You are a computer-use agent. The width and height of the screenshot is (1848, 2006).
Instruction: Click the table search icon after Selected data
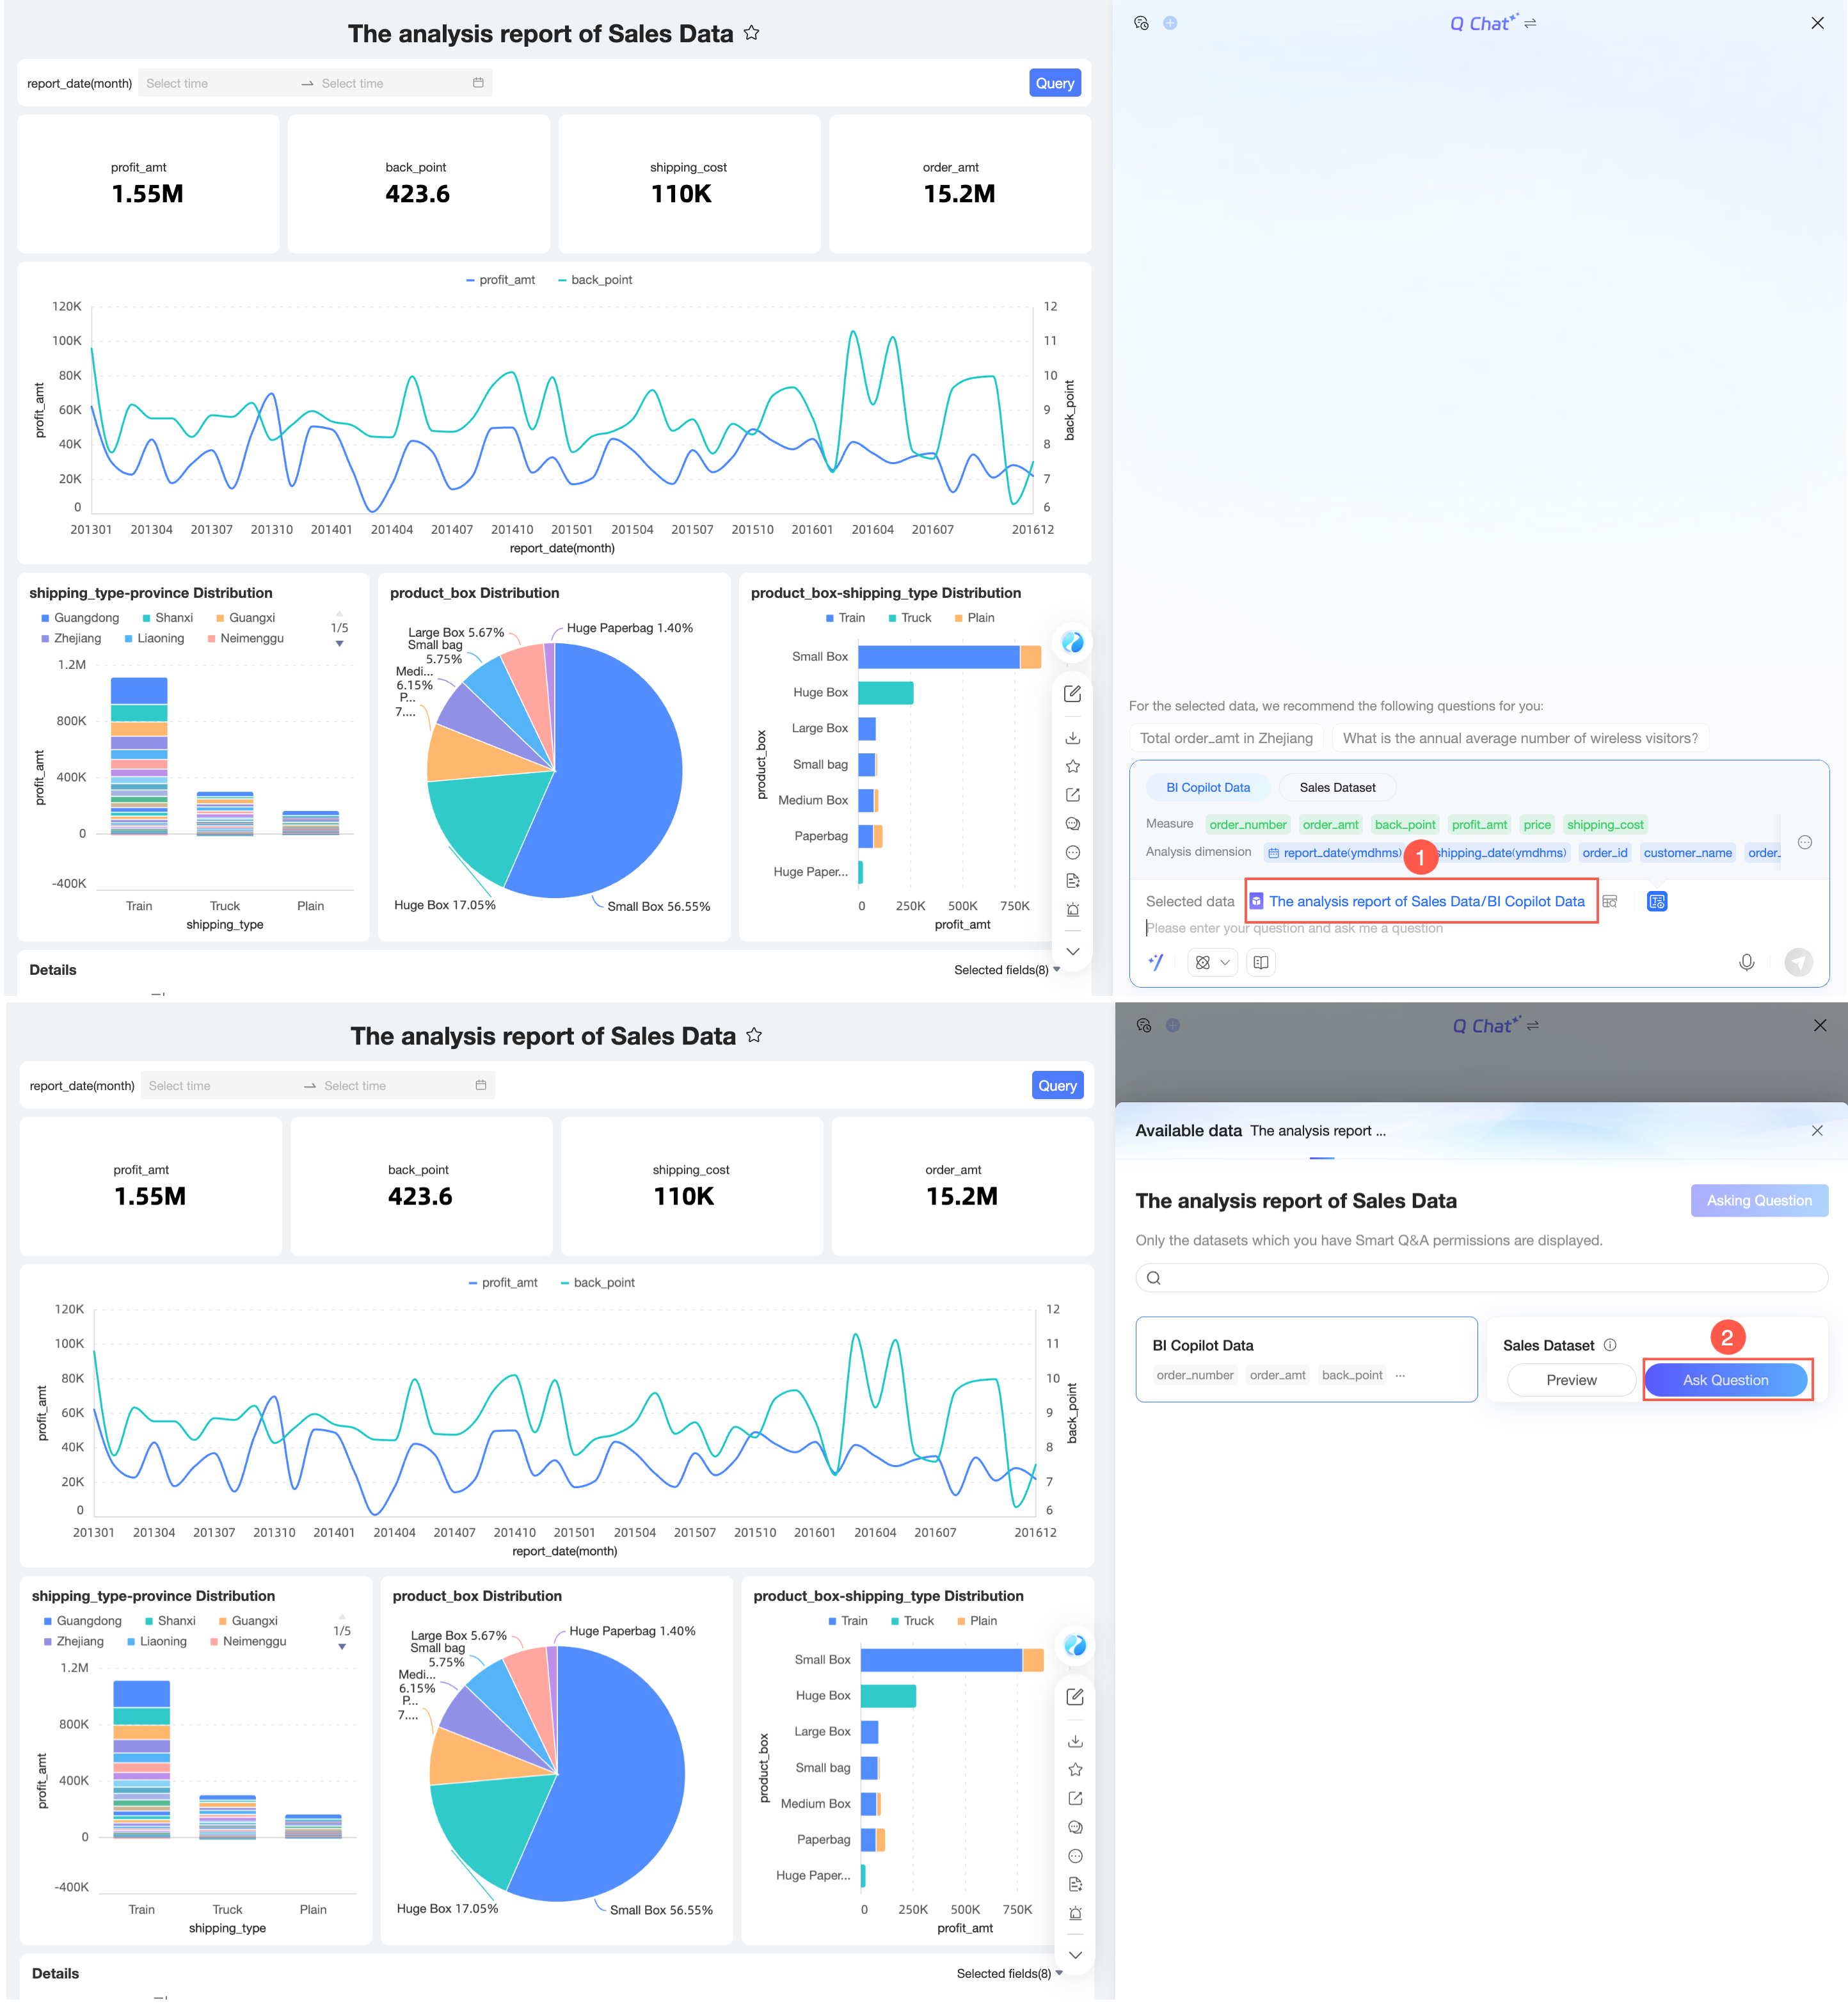point(1610,901)
